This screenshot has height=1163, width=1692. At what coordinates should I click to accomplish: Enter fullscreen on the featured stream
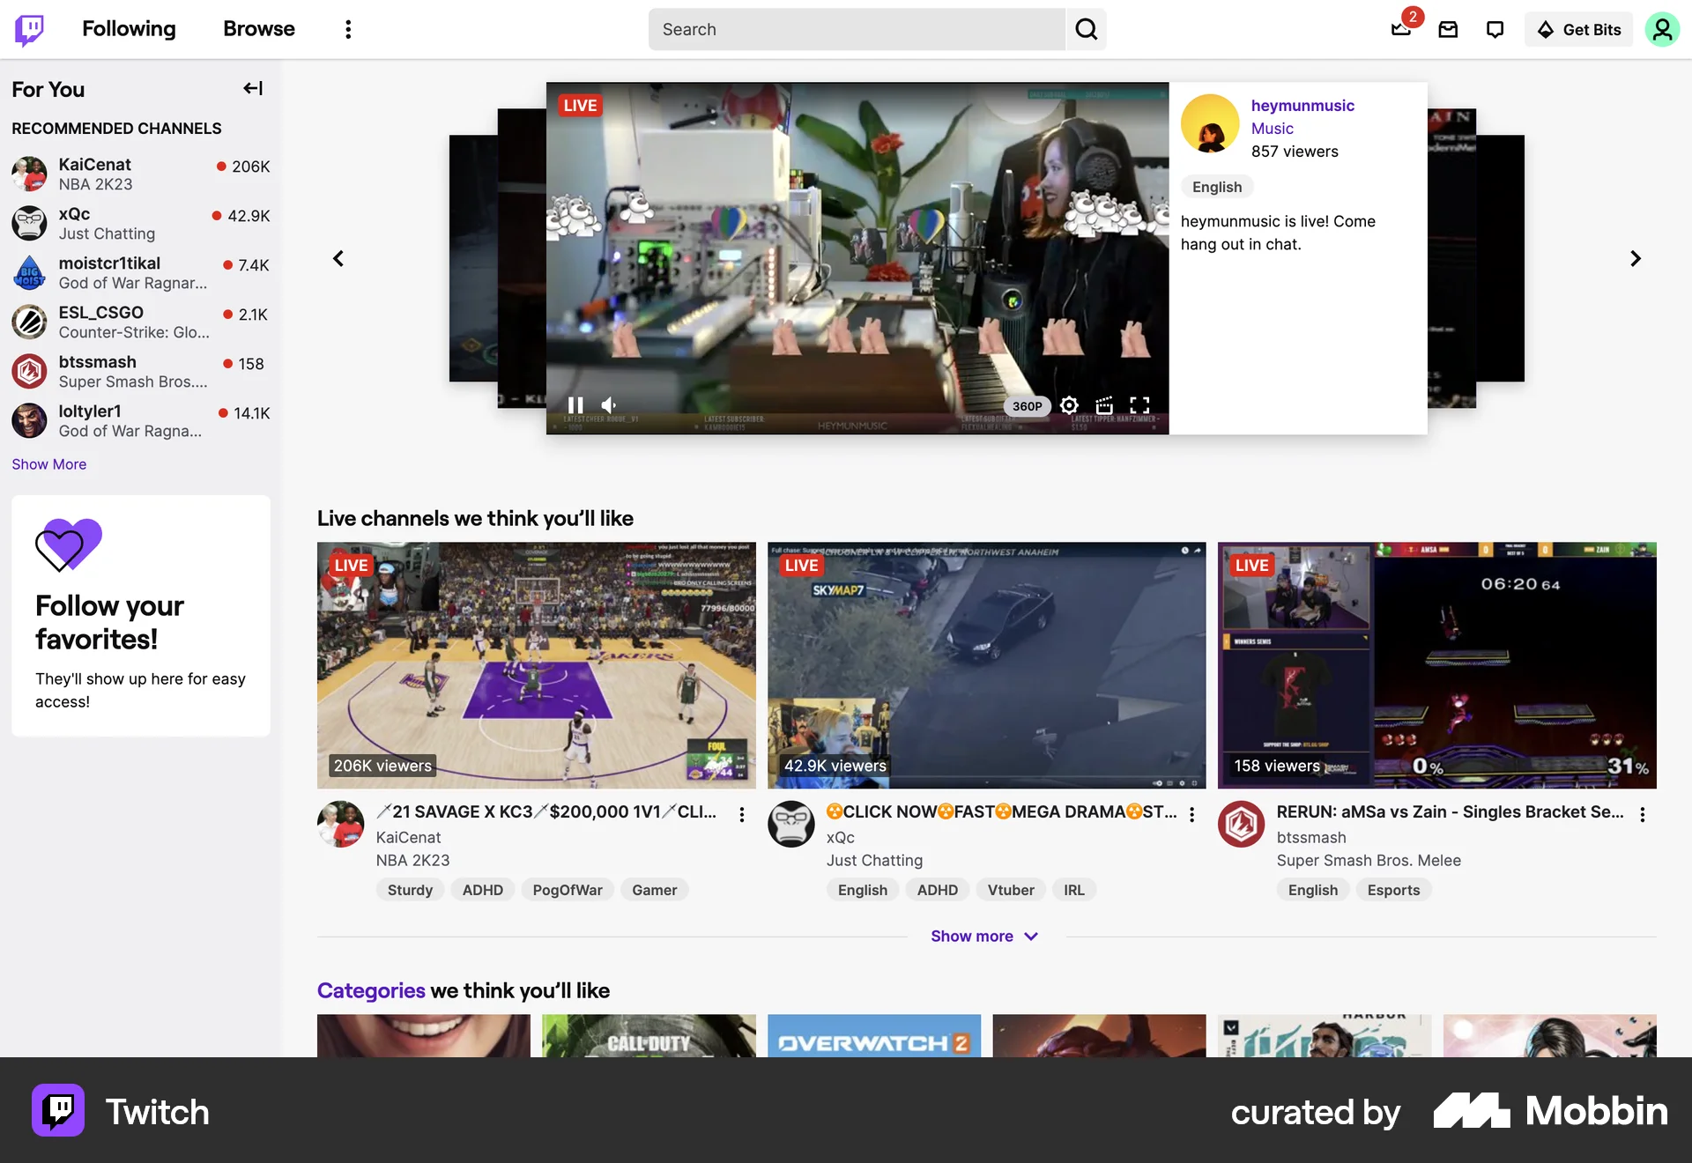(x=1139, y=405)
